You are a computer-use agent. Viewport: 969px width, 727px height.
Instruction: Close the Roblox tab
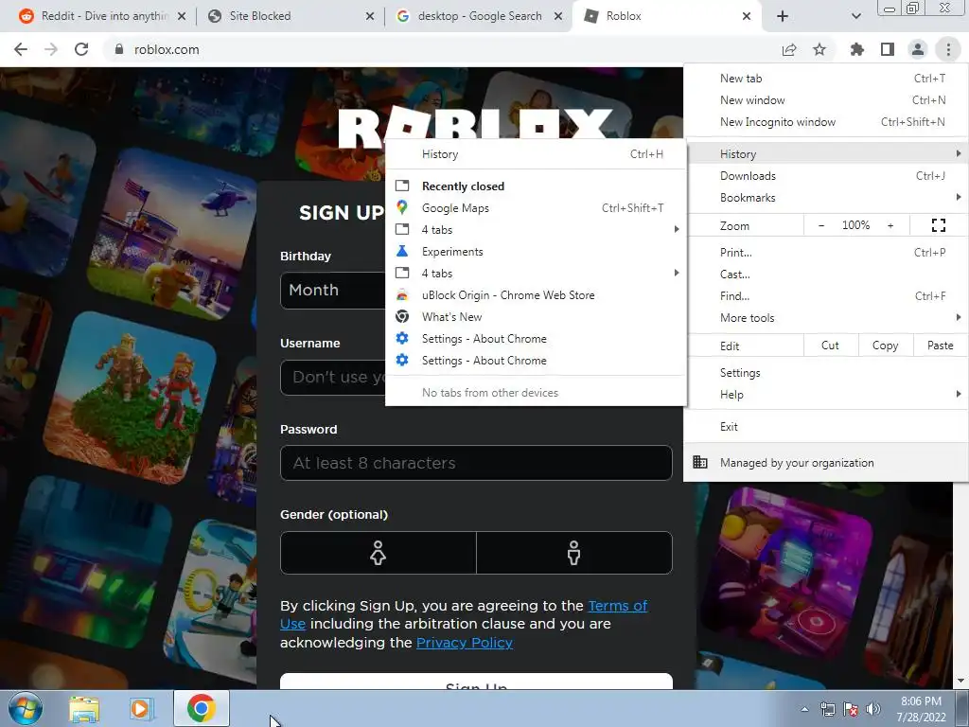[x=747, y=16]
